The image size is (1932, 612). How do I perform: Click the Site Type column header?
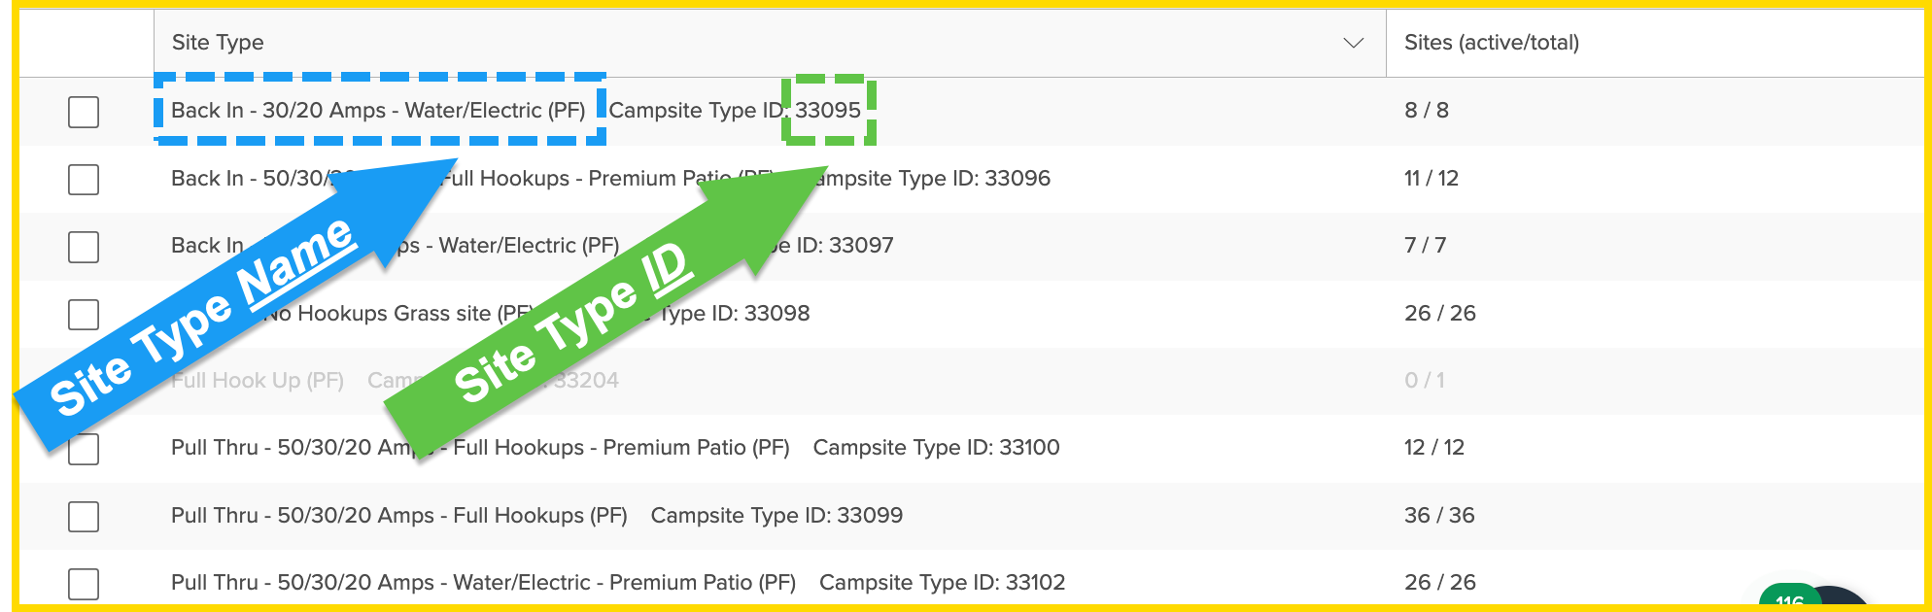click(218, 42)
